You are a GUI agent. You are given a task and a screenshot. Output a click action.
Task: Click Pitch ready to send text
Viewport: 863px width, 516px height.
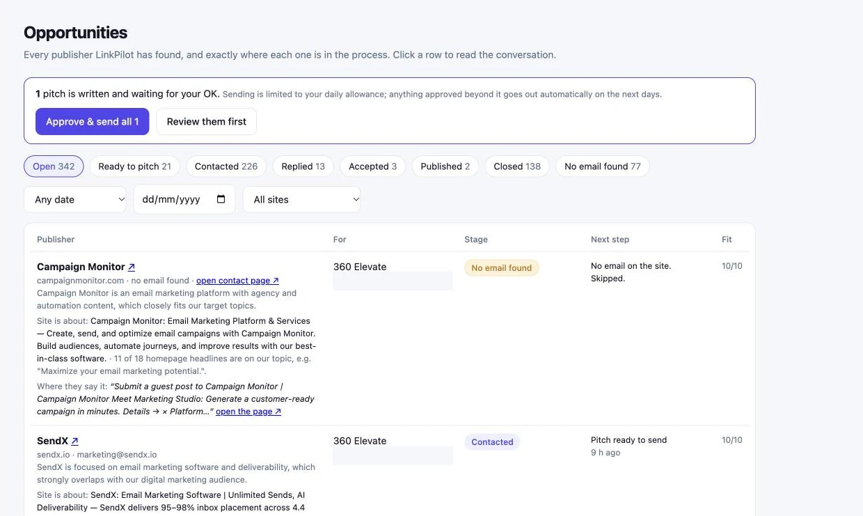pyautogui.click(x=628, y=440)
